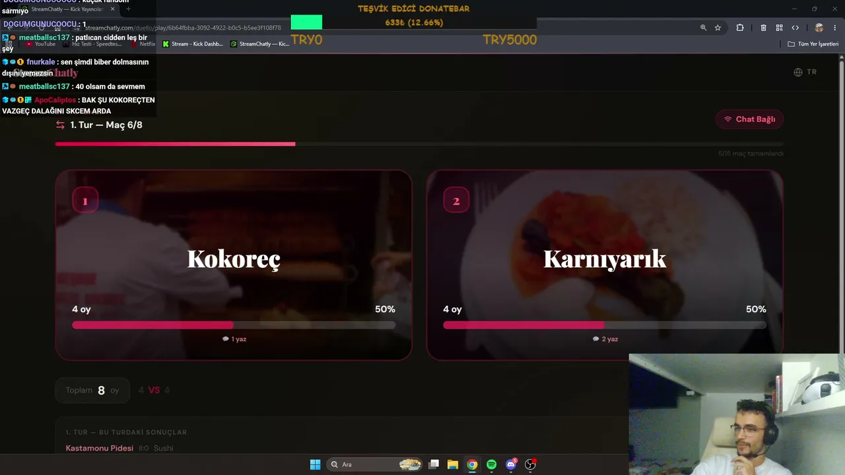Open the TR language selector
Image resolution: width=845 pixels, height=475 pixels.
805,72
